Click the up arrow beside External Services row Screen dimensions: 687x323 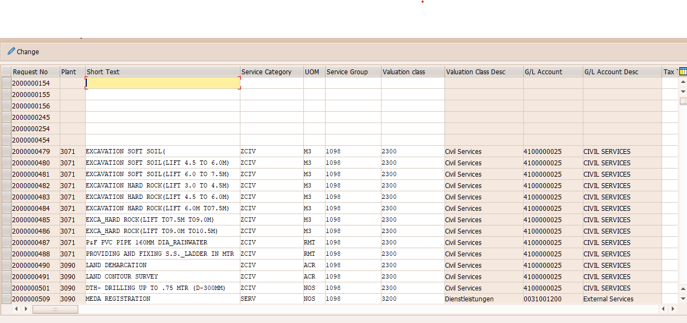683,290
